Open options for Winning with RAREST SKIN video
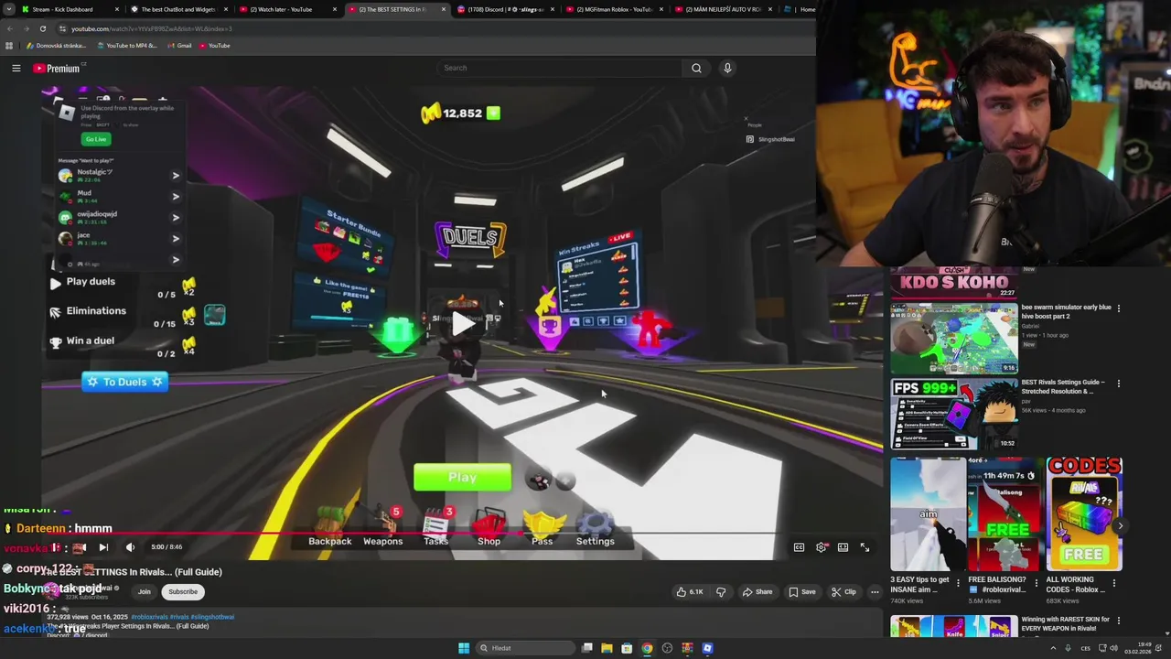 click(x=1118, y=621)
